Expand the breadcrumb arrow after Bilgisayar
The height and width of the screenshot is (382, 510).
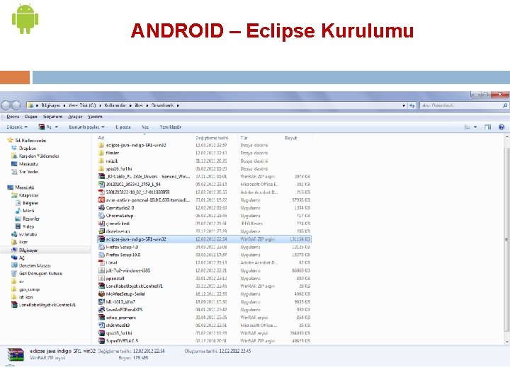click(x=64, y=105)
